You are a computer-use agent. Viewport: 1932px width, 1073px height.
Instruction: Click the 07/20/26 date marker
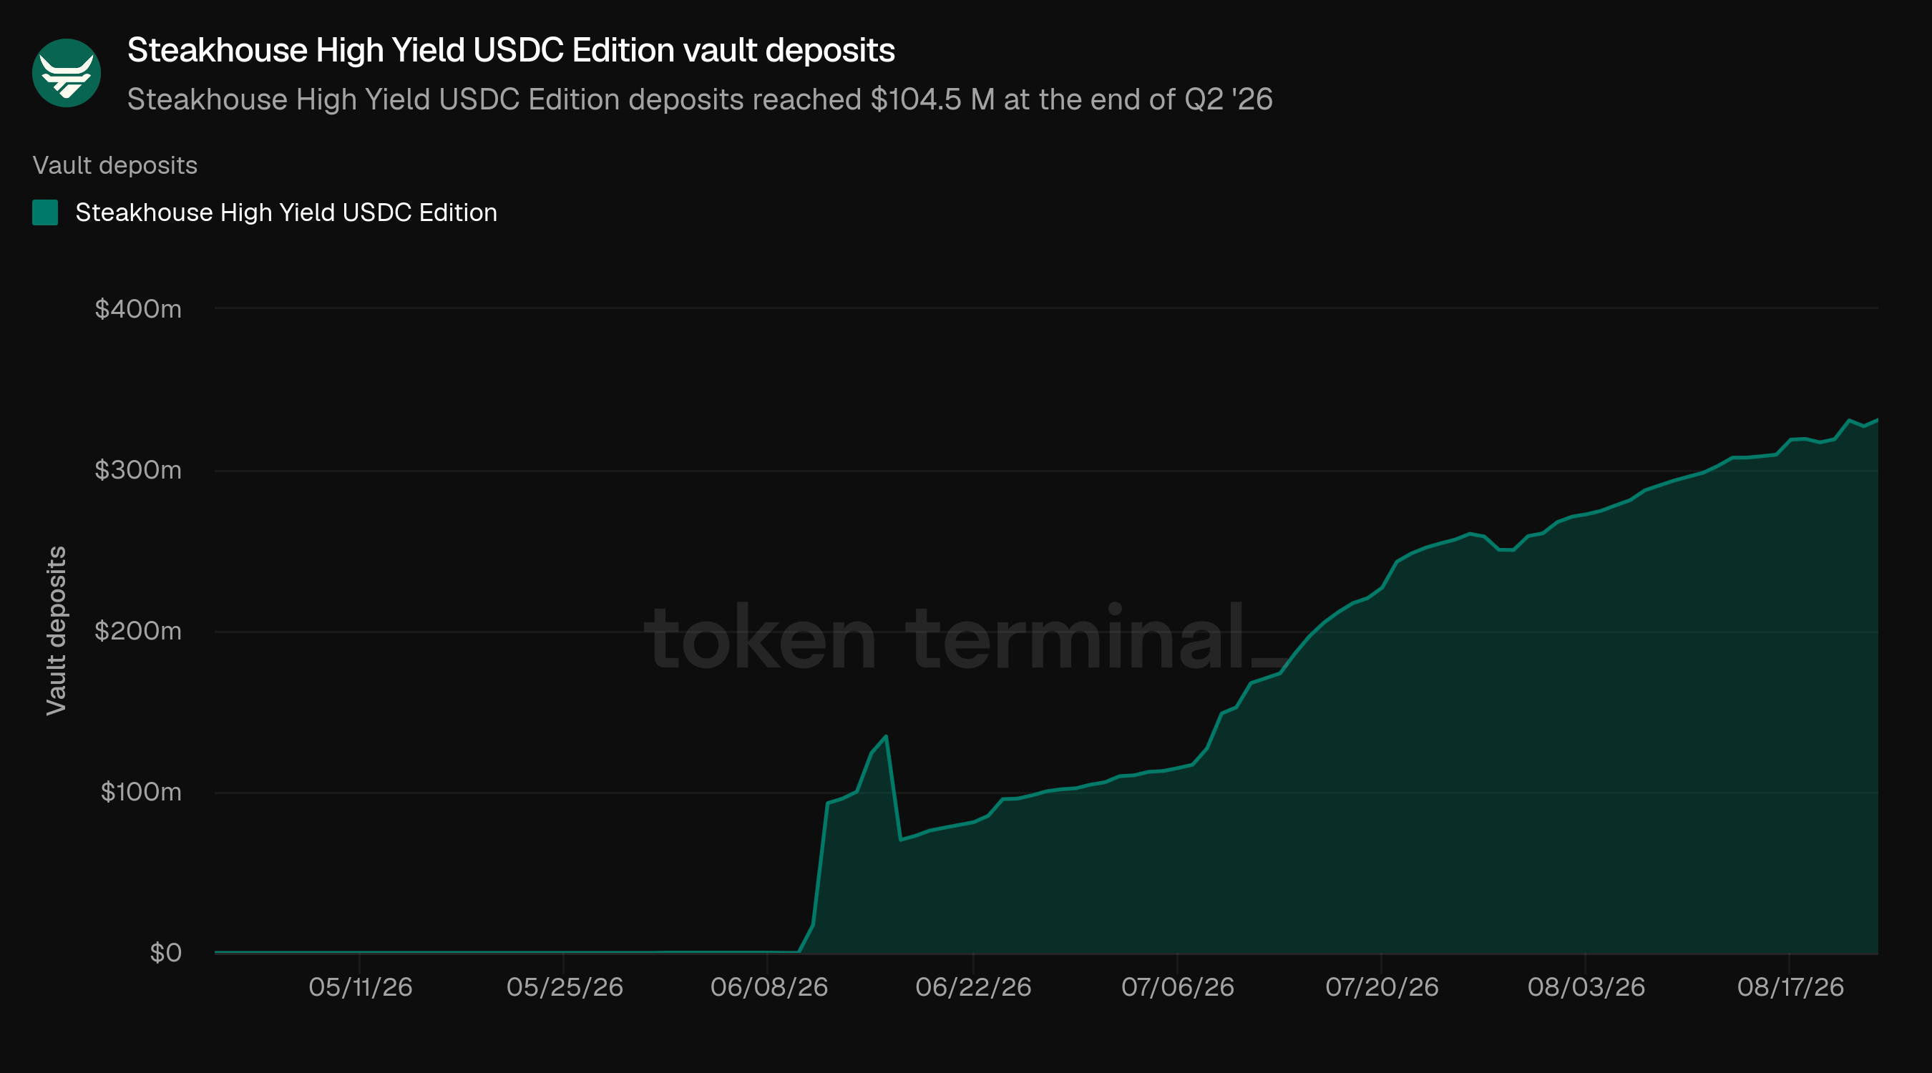(1382, 986)
